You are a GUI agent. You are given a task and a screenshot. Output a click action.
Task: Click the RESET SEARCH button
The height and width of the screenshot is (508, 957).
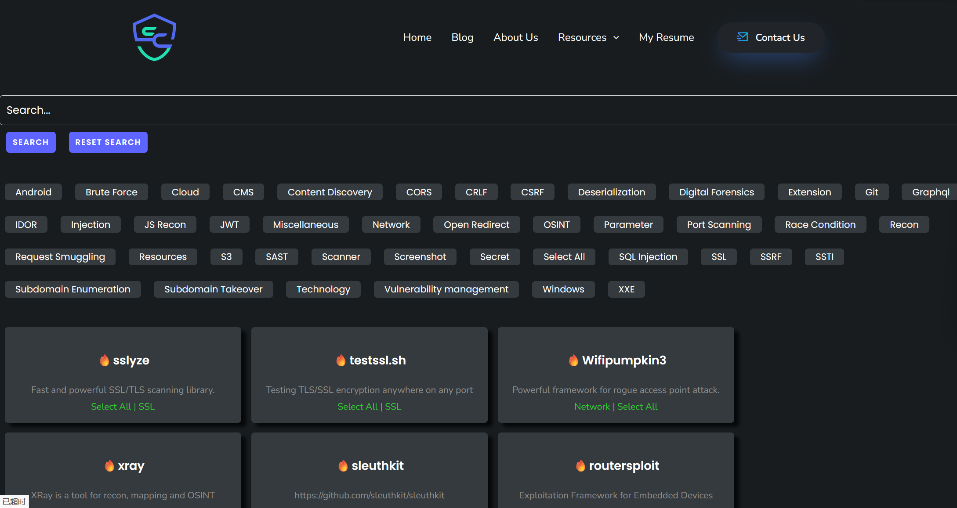(108, 142)
